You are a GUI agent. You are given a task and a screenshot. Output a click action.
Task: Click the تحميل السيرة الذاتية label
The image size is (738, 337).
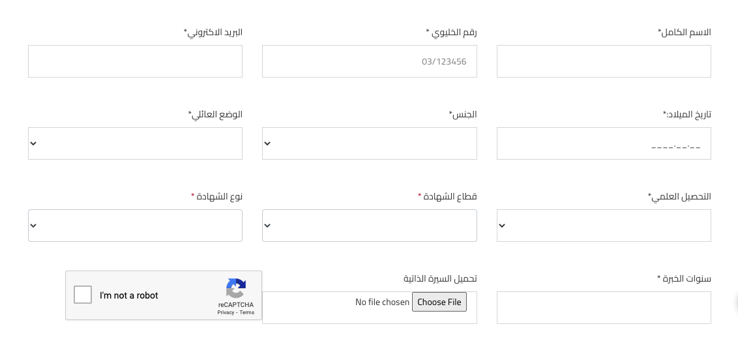[440, 278]
